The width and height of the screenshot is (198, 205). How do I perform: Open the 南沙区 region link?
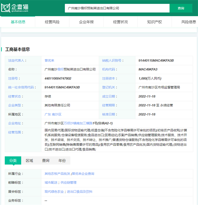click(x=57, y=114)
